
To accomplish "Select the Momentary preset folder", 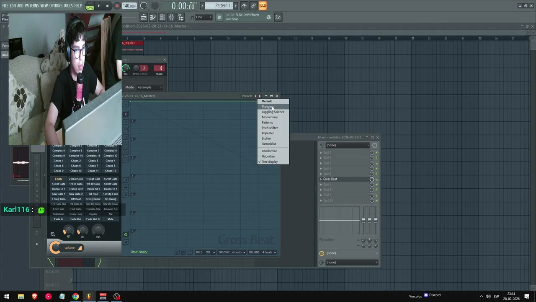I will click(273, 117).
